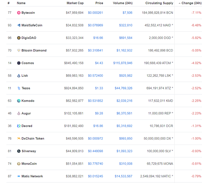Click Cosmos volume $115,878,946
This screenshot has height=183, width=202.
coord(123,63)
